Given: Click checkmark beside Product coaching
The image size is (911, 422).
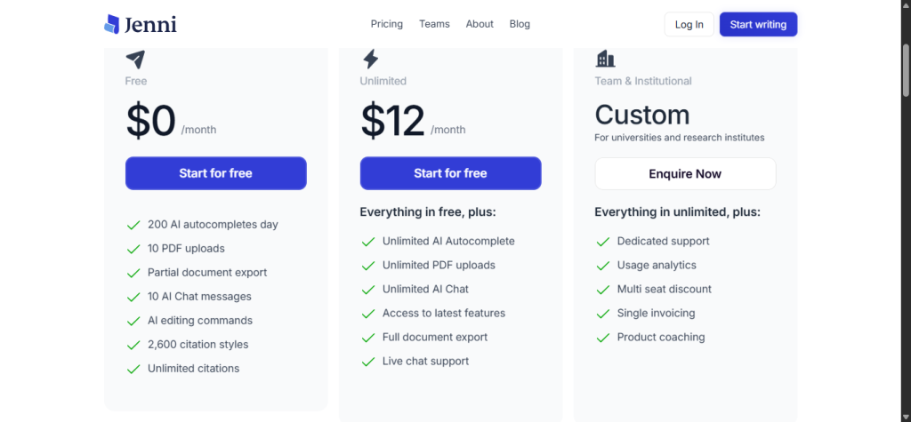Looking at the screenshot, I should tap(603, 338).
